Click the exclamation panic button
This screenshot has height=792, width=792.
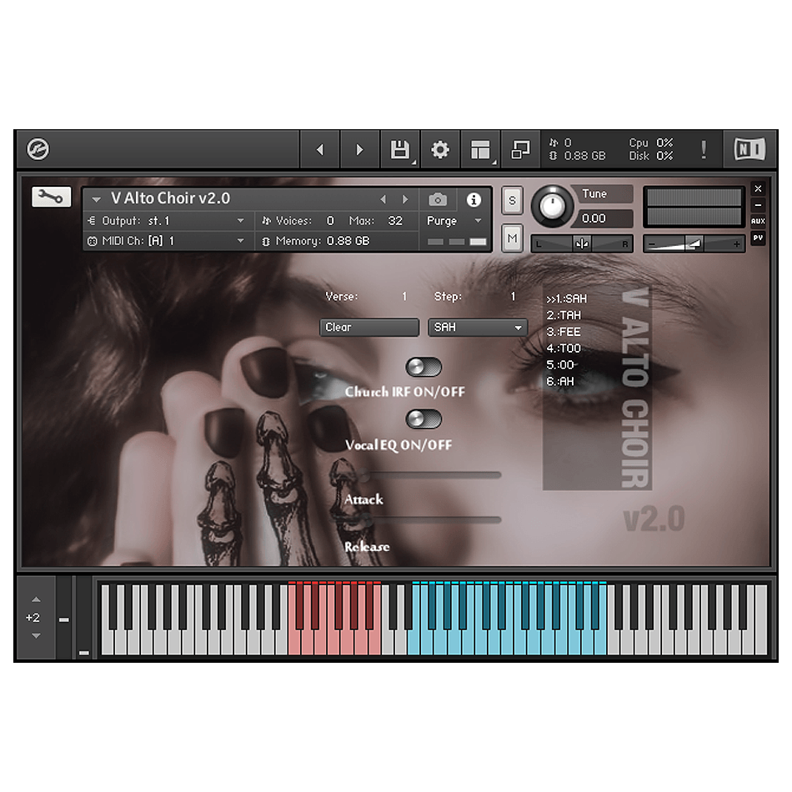pyautogui.click(x=704, y=149)
